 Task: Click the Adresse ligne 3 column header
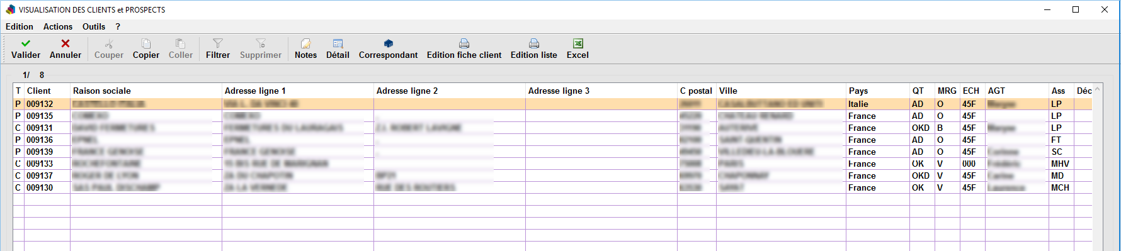pyautogui.click(x=601, y=91)
